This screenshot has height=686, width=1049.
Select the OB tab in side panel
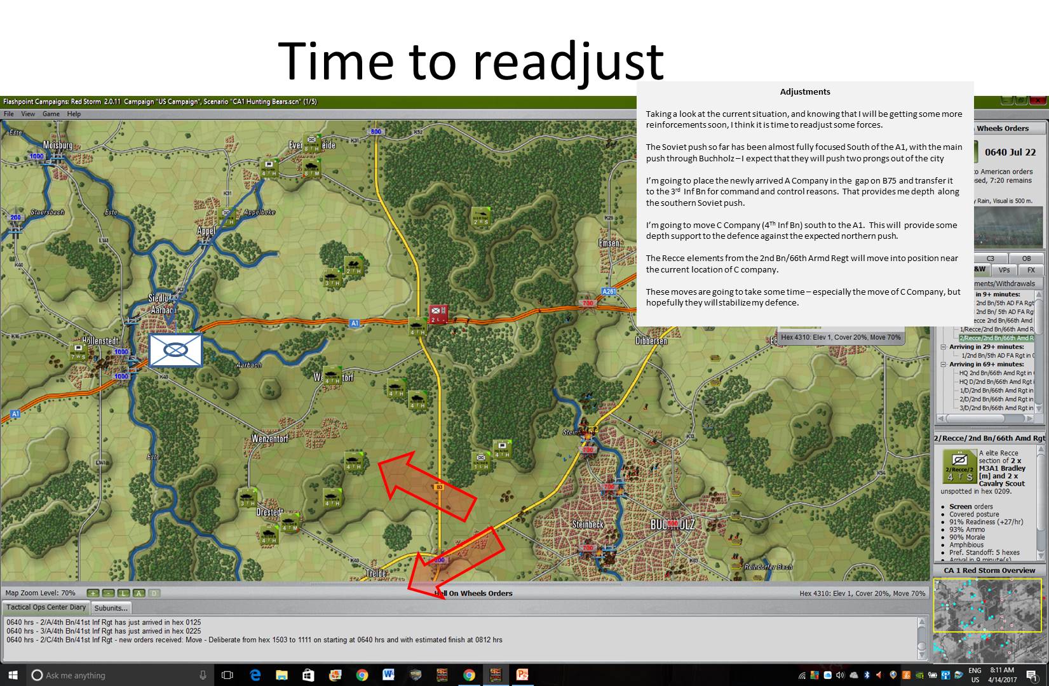pyautogui.click(x=1026, y=259)
